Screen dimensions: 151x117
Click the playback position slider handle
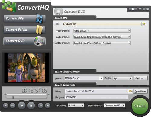pyautogui.click(x=13, y=98)
